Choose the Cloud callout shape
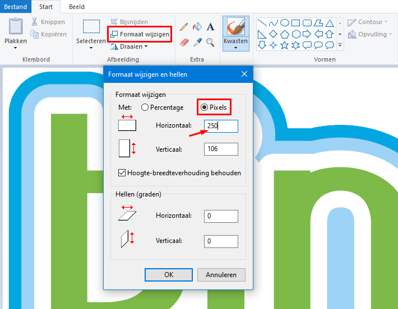 (330, 45)
